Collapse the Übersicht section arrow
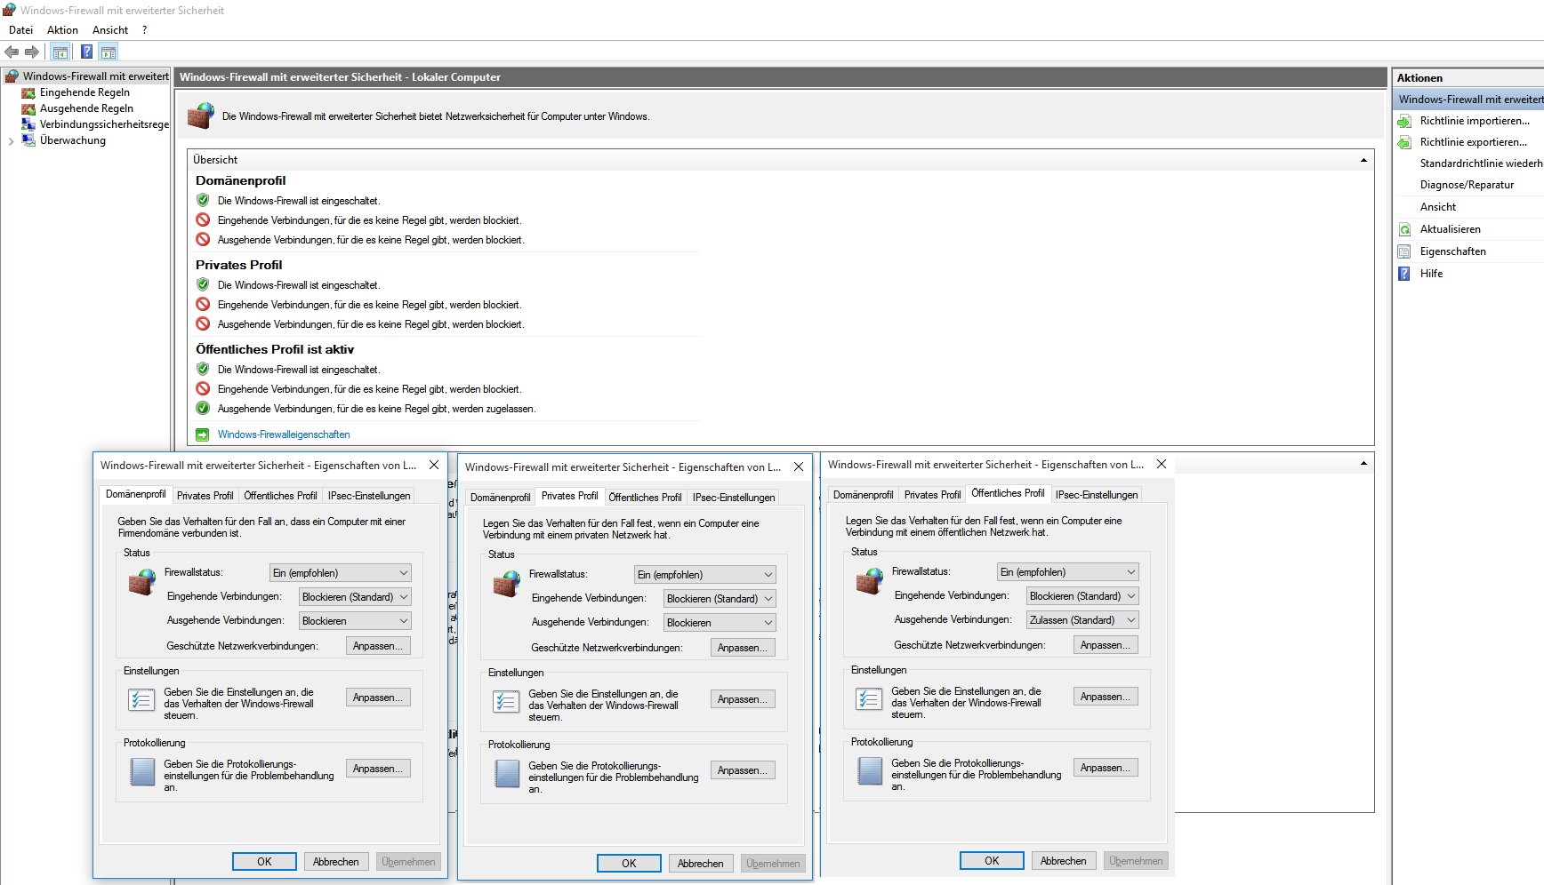 click(x=1363, y=160)
